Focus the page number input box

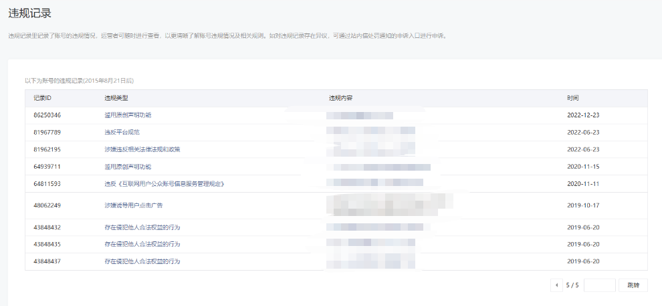(x=599, y=285)
